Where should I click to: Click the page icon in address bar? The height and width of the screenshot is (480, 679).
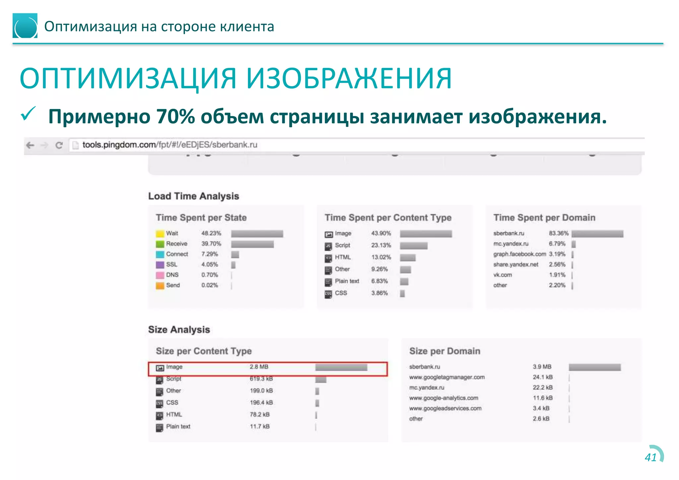tap(76, 145)
